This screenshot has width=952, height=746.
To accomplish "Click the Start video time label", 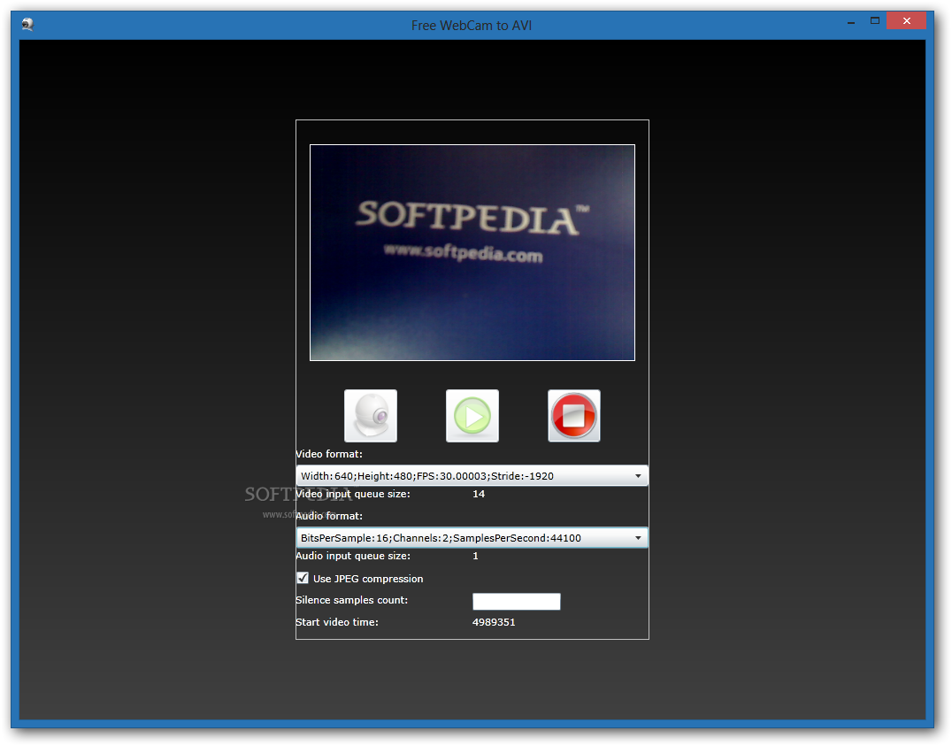I will (337, 622).
